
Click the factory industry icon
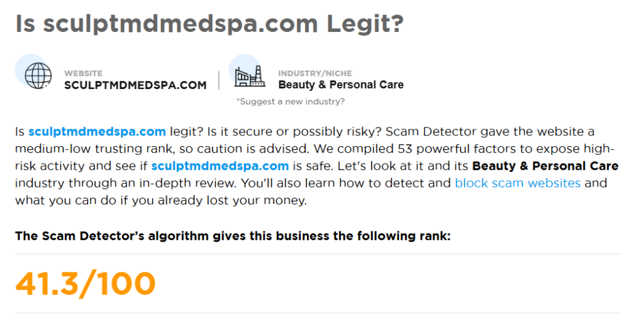point(250,77)
